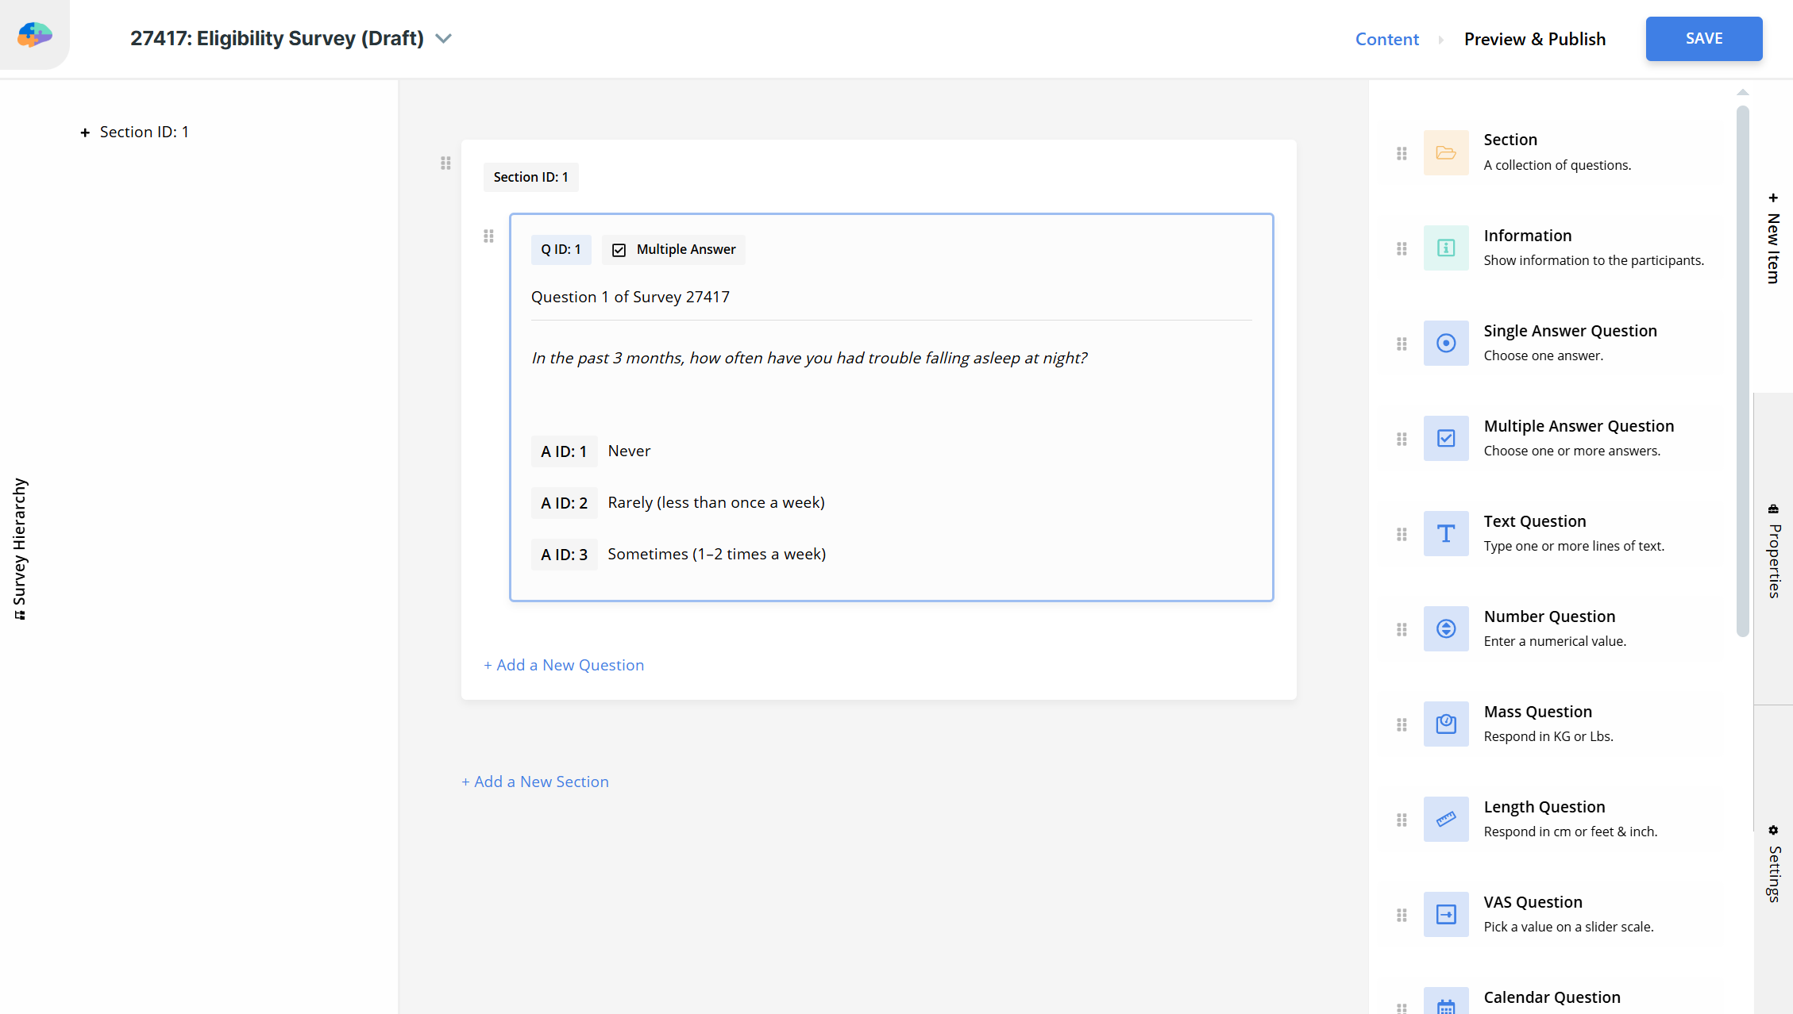Click the Mass Question scale icon
1793x1014 pixels.
(1446, 724)
